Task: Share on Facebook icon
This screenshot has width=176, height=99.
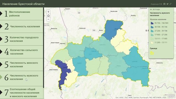Action: [x=164, y=4]
